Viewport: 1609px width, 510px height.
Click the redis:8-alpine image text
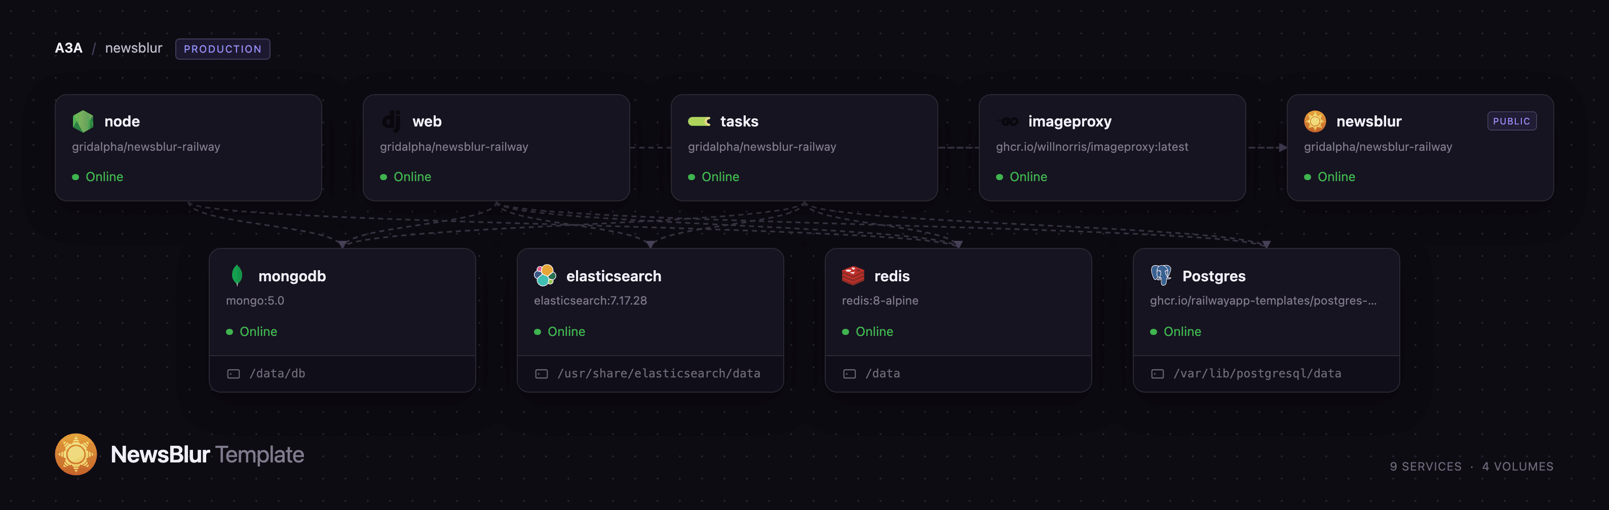880,301
